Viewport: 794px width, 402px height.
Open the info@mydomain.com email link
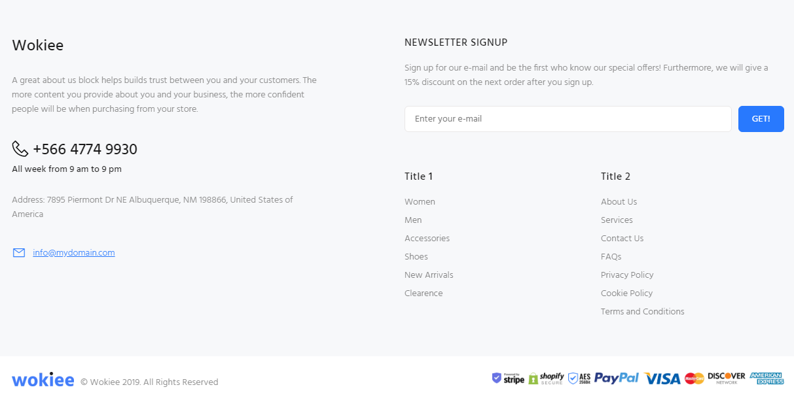74,253
